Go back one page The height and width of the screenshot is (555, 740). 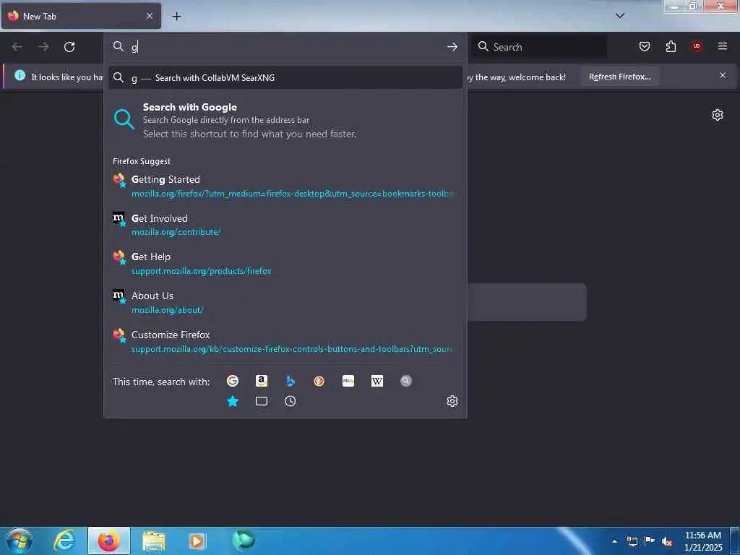(17, 47)
